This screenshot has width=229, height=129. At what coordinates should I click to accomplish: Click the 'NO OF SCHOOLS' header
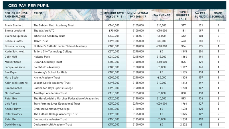[x=218, y=15]
